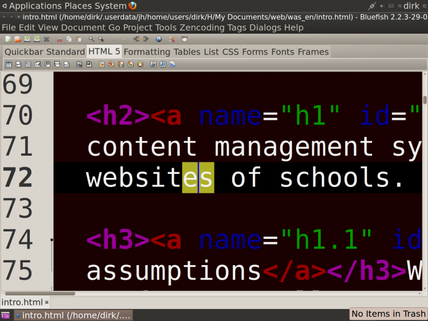Click the scissors Cut icon
Viewport: 428px width, 321px height.
coord(59,39)
